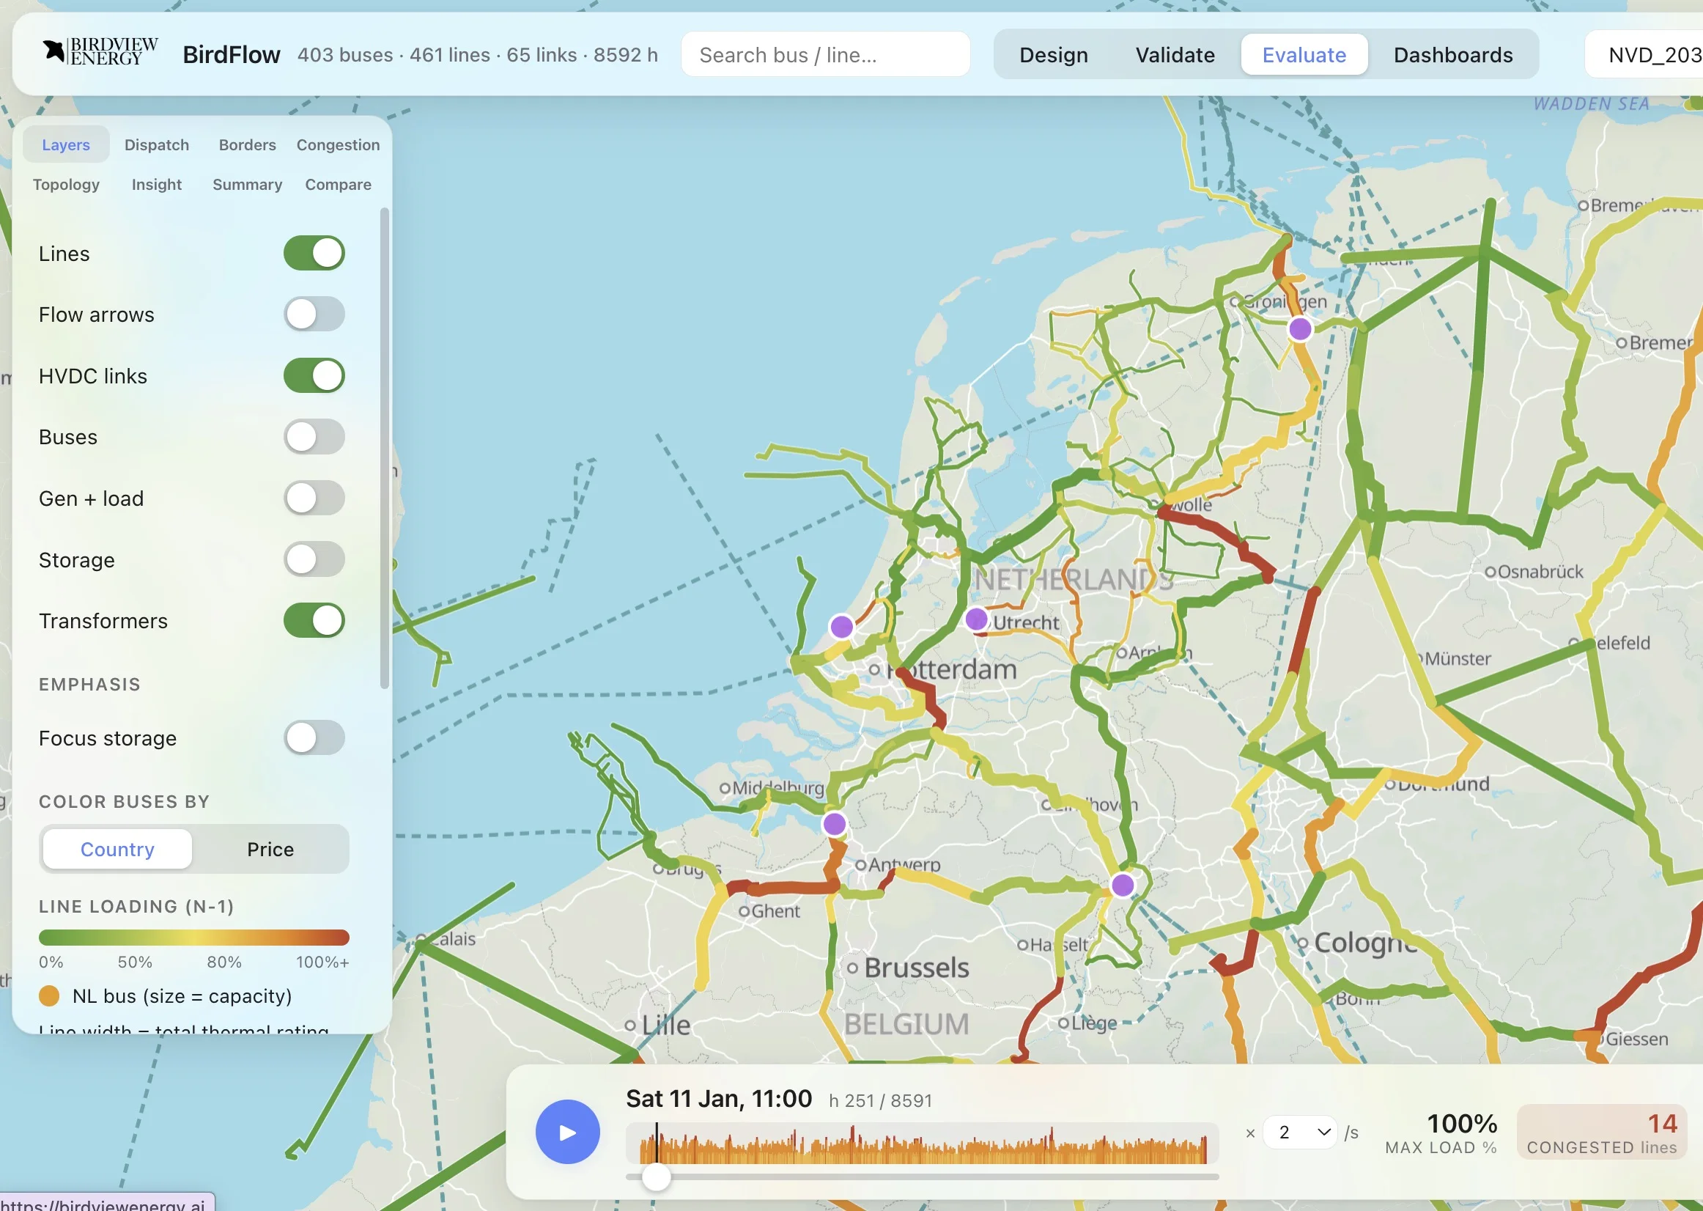The width and height of the screenshot is (1703, 1211).
Task: Click the orange NL bus legend dot
Action: [49, 995]
